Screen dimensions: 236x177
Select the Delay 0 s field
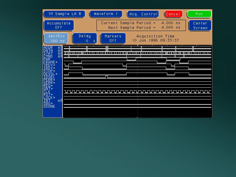click(x=85, y=38)
